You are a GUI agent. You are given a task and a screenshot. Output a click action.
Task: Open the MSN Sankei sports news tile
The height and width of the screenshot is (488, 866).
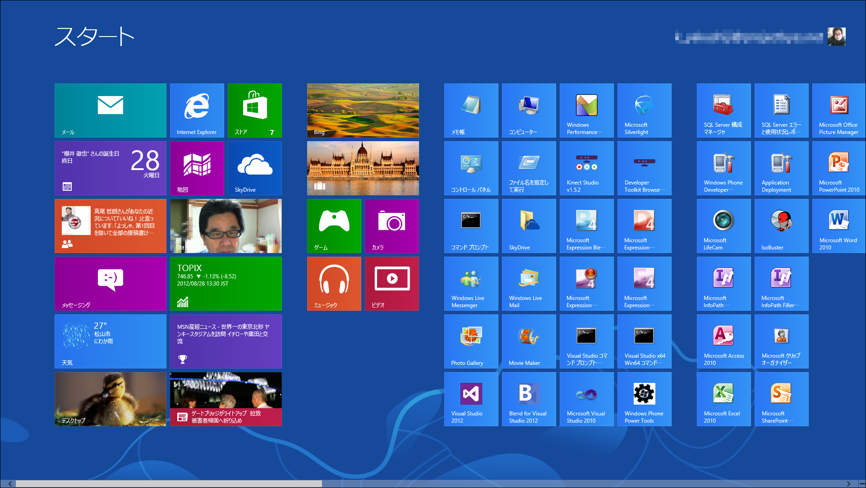tap(226, 341)
